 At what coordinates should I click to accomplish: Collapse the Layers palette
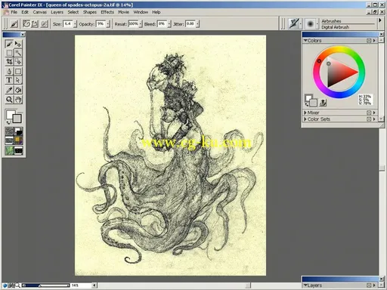point(305,285)
